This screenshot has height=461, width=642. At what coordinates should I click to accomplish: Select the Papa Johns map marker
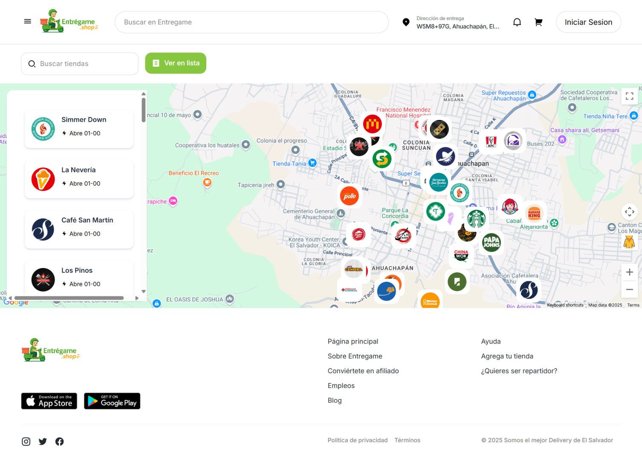pos(492,242)
